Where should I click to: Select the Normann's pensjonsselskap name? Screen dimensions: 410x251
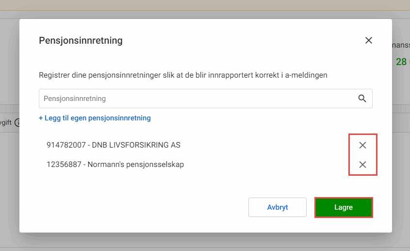tap(136, 165)
